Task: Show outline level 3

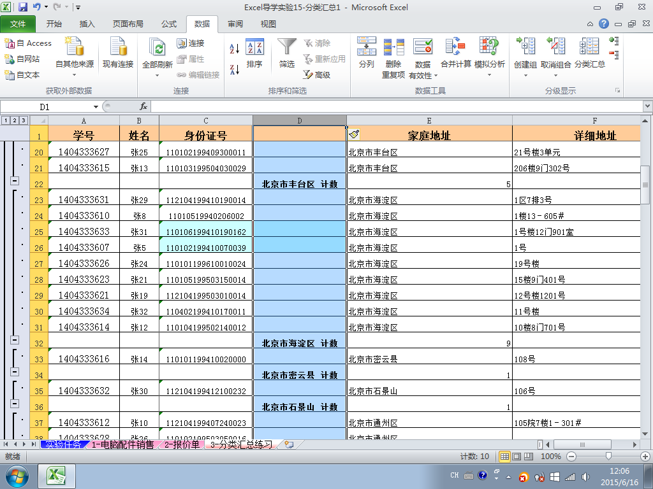Action: 24,120
